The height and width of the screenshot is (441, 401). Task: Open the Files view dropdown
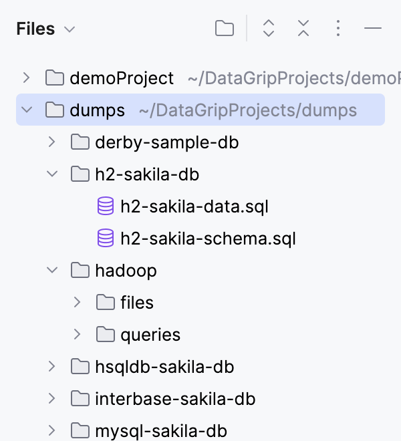(70, 29)
